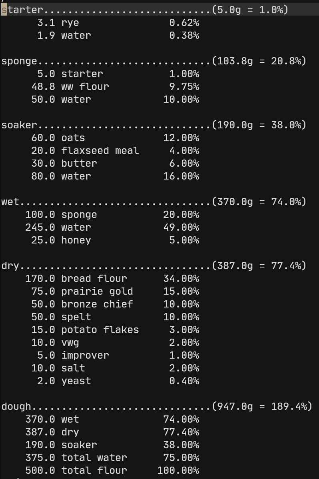
Task: Click the rye ingredient line
Action: 70,23
